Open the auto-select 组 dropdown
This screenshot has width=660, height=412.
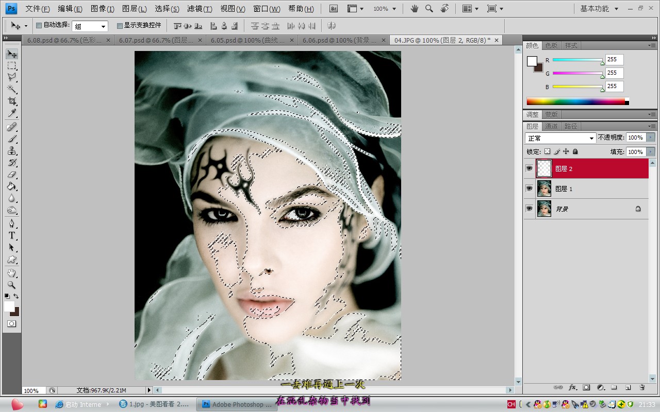click(x=90, y=26)
